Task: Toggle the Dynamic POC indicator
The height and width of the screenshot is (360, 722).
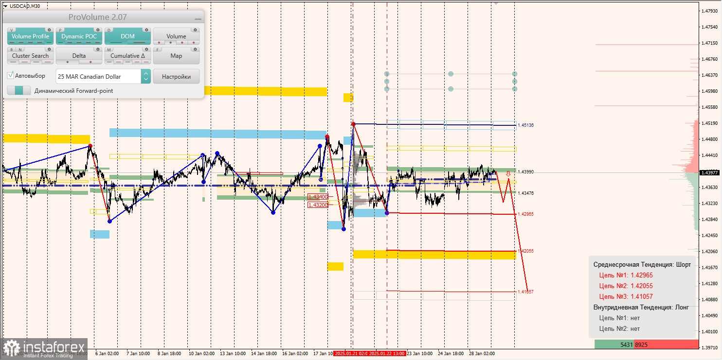Action: tap(79, 36)
